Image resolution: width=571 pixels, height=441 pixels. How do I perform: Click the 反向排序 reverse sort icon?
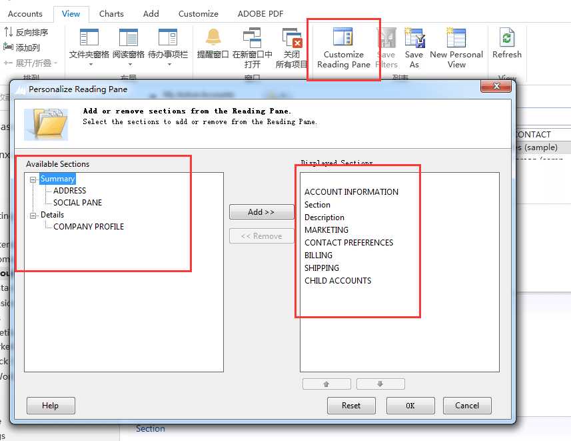tap(9, 32)
